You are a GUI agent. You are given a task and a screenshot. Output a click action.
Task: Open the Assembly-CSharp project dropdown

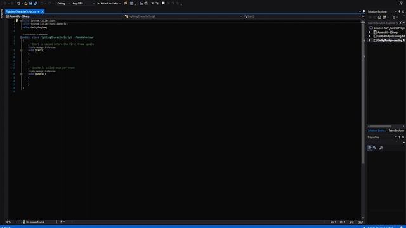pos(64,16)
